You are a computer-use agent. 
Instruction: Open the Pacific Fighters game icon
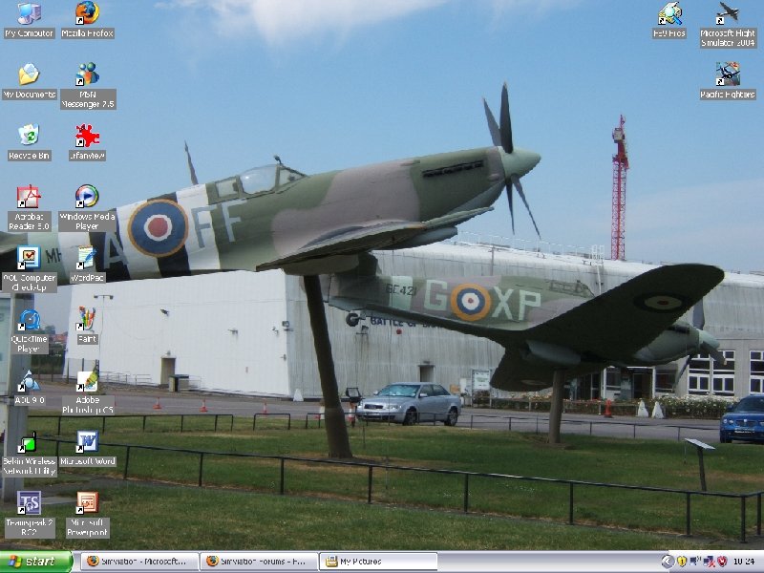(x=728, y=74)
